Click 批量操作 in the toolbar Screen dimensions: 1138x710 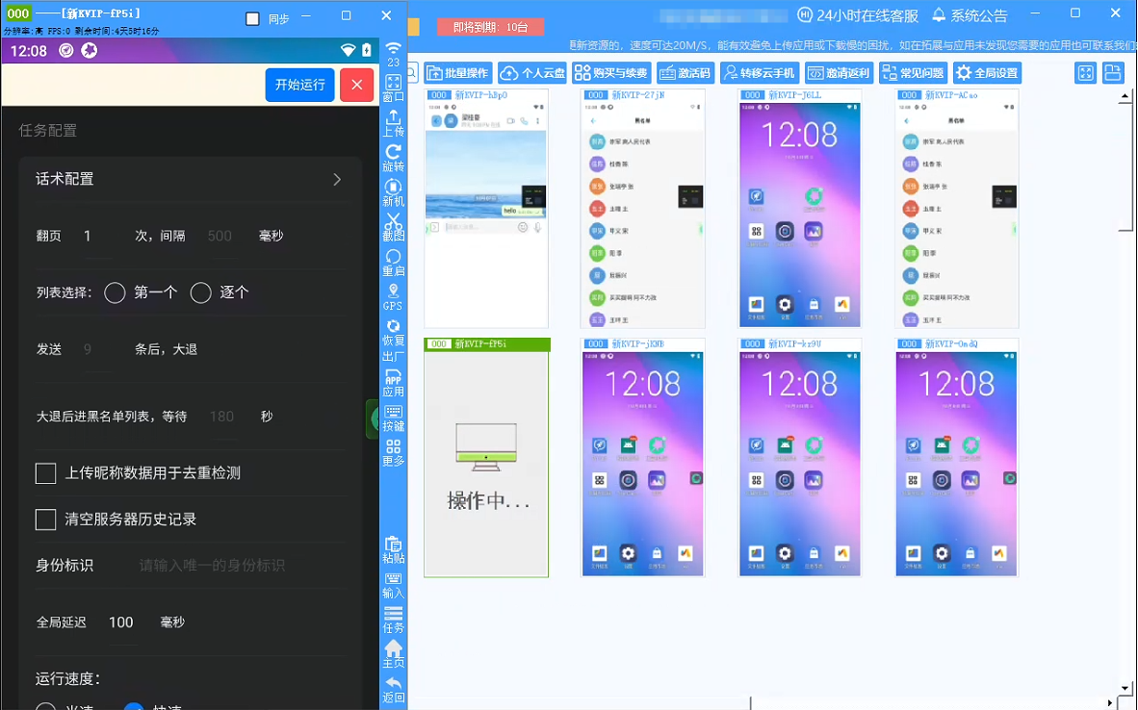pyautogui.click(x=459, y=72)
